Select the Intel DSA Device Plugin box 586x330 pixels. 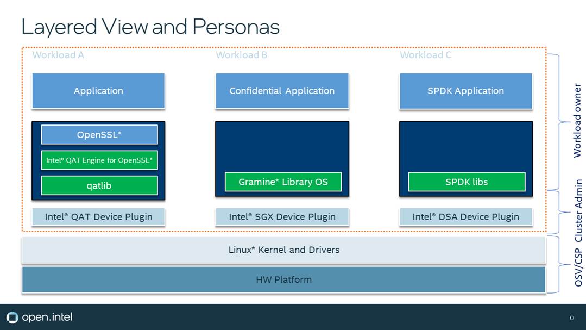point(465,217)
